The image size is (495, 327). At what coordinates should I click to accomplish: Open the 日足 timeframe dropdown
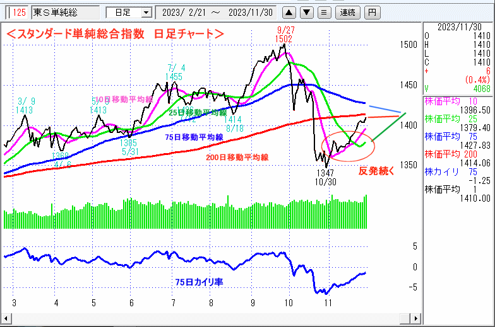point(129,12)
